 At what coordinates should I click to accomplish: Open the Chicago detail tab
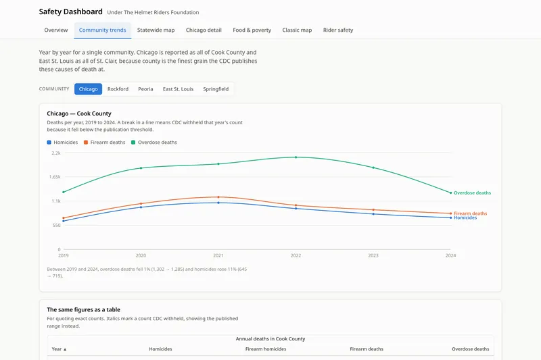click(204, 30)
